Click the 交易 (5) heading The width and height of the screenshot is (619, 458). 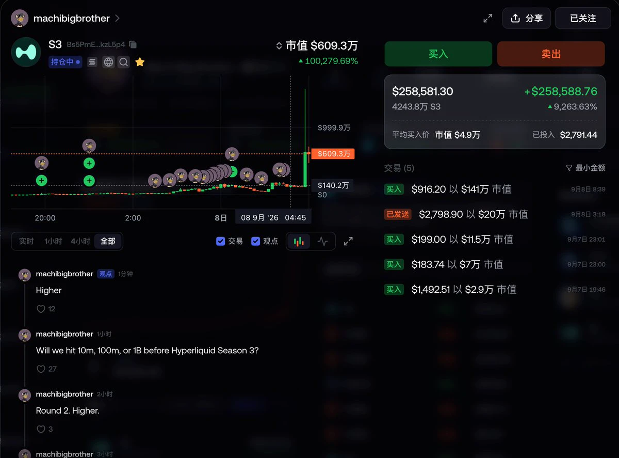click(399, 168)
